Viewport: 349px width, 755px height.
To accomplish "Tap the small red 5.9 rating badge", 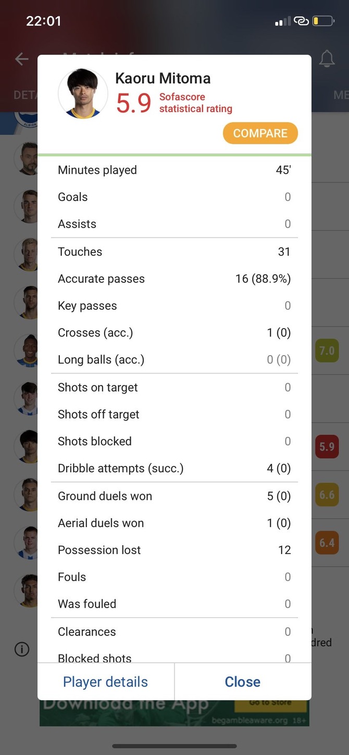I will coord(327,447).
